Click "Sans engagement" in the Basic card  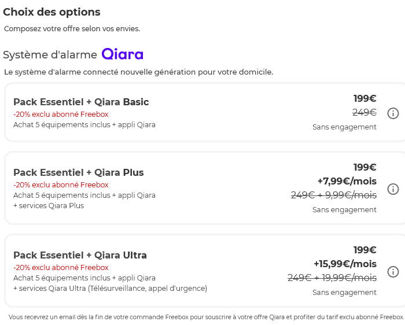[x=344, y=127]
